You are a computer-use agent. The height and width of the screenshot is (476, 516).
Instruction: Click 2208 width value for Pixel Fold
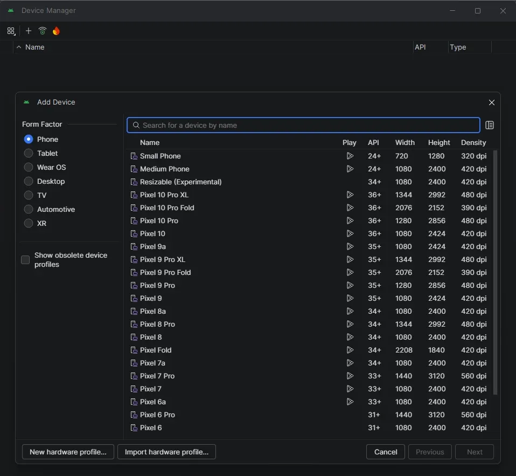point(404,350)
